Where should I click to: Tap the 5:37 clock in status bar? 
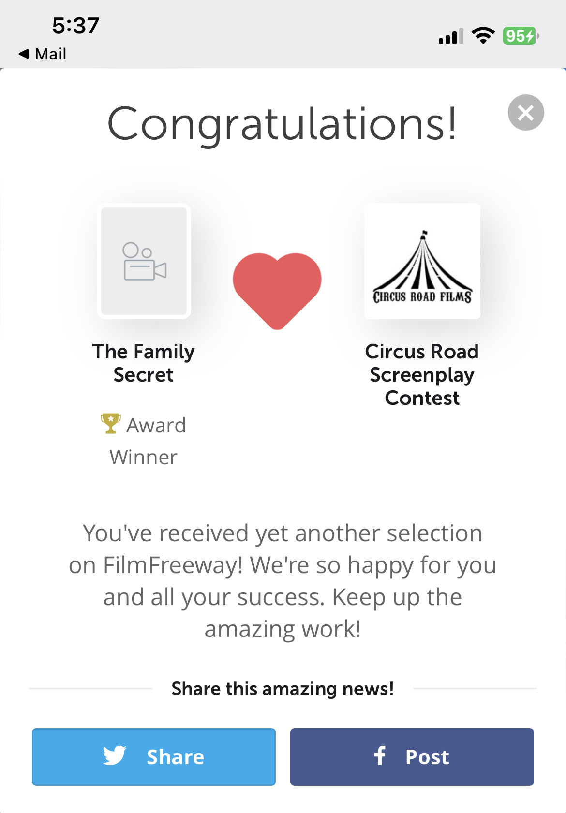click(x=75, y=26)
